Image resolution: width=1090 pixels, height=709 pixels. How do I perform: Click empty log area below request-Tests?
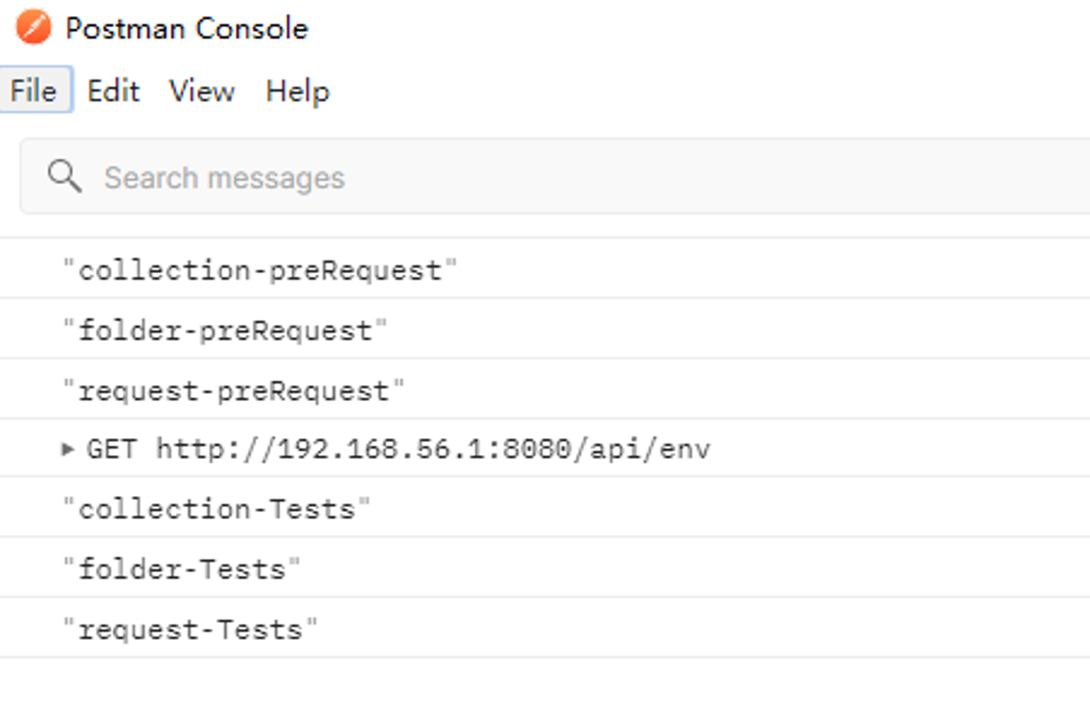pyautogui.click(x=545, y=683)
